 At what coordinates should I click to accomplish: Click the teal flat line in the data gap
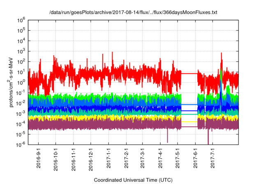[x=189, y=114]
